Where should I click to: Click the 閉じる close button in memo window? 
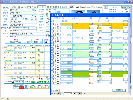[119, 90]
